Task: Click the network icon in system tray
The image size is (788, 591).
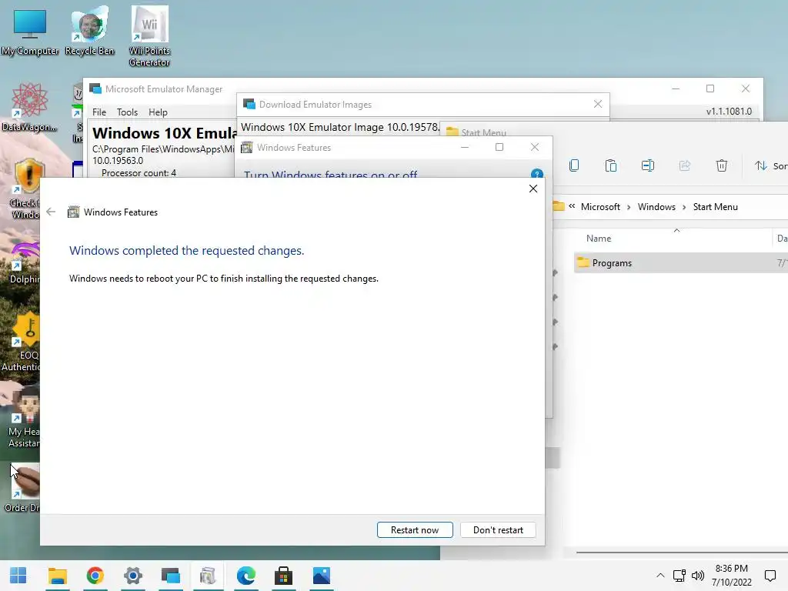Action: [x=679, y=576]
